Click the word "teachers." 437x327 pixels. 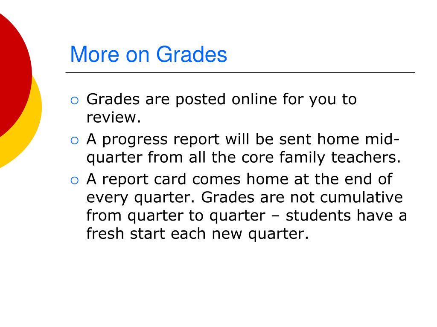click(x=366, y=157)
